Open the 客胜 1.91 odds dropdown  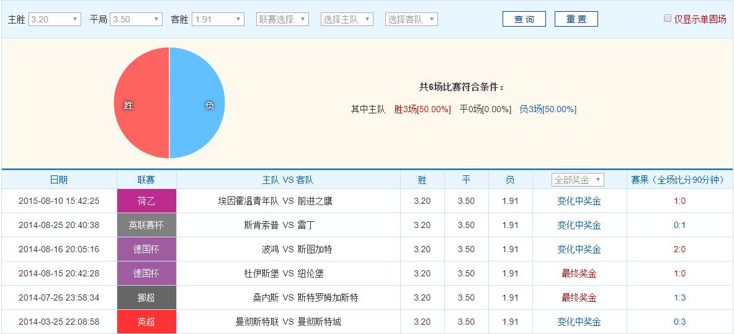pos(218,19)
